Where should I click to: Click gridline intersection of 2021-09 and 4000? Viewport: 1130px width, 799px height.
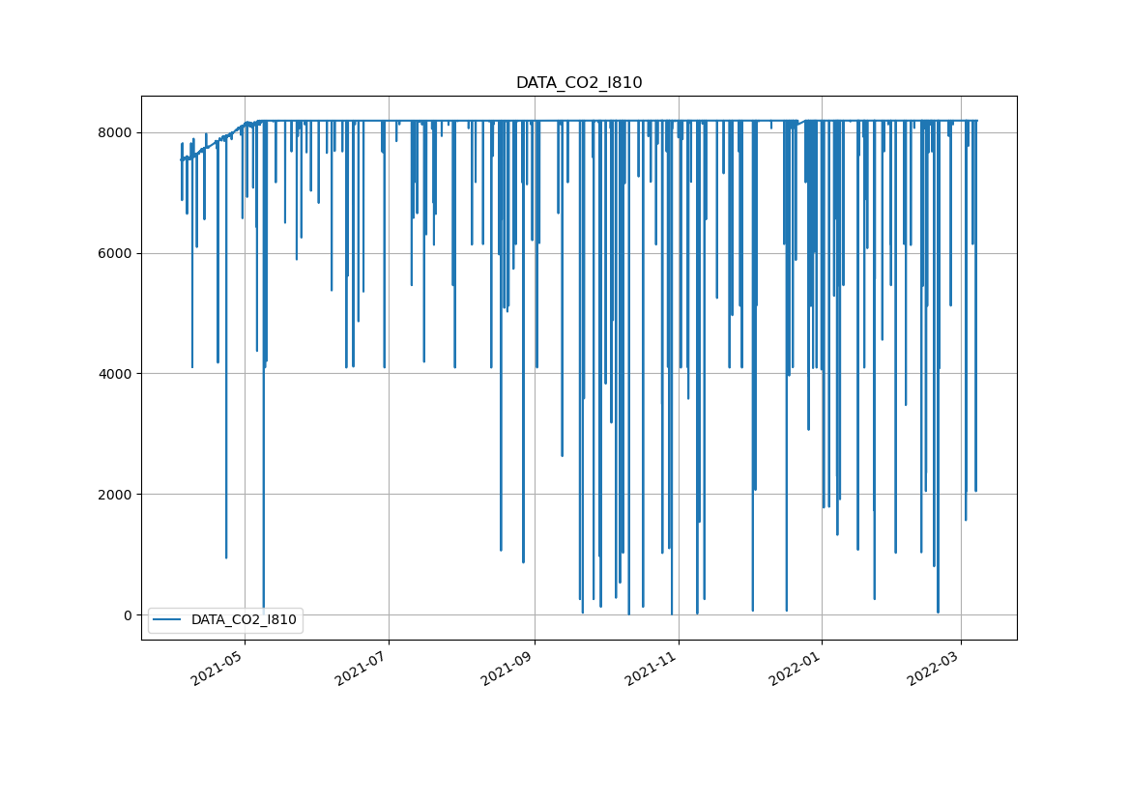click(x=535, y=374)
